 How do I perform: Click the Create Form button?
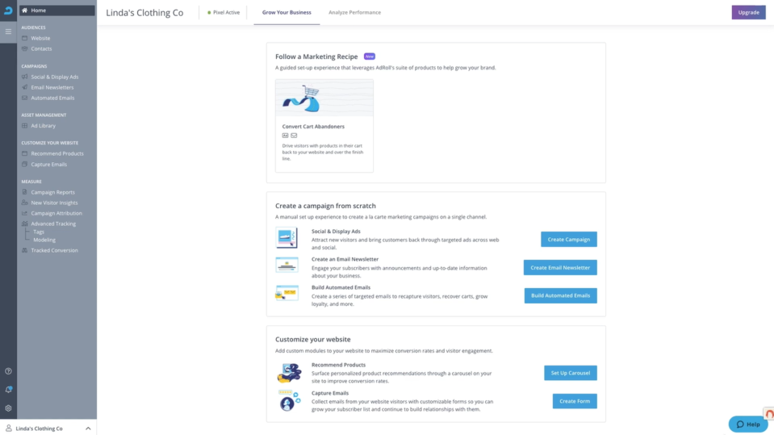click(x=575, y=401)
